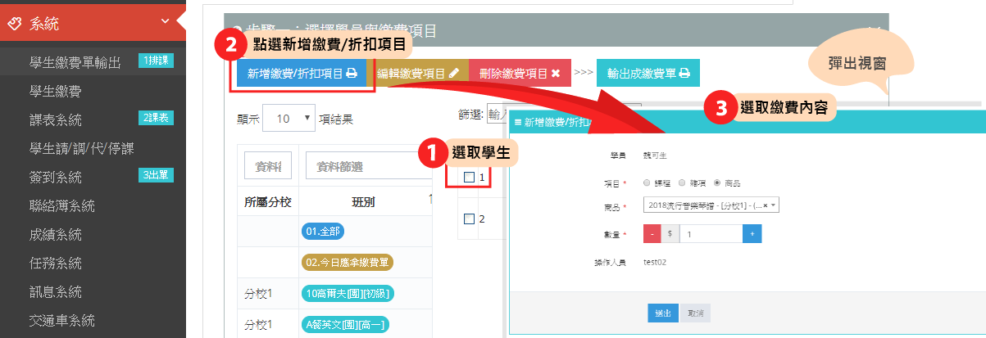Viewport: 986px width, 338px height.
Task: Click the 系統 sidebar header icon
Action: (x=14, y=24)
